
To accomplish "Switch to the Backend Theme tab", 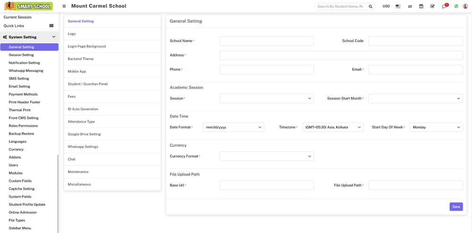I will [81, 59].
